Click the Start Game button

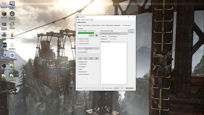coord(129,88)
